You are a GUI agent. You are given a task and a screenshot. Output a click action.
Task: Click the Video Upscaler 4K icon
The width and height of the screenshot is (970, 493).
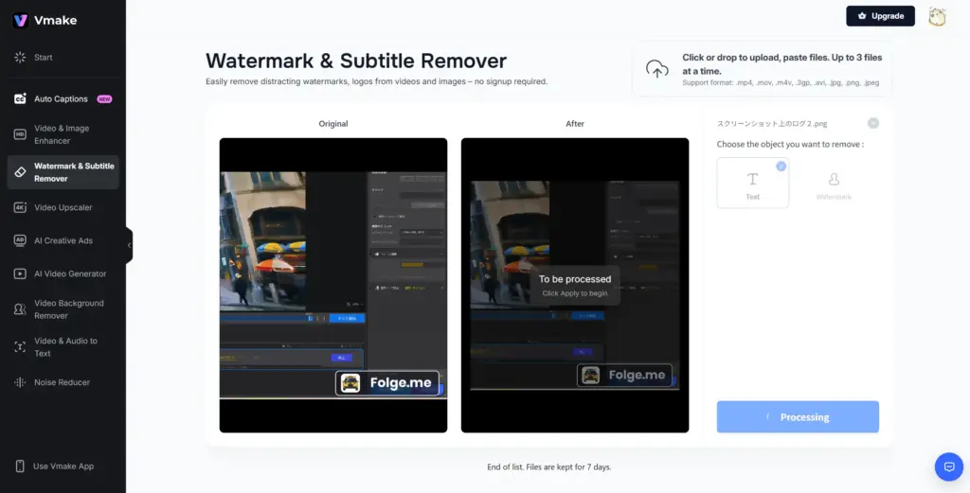click(x=20, y=207)
